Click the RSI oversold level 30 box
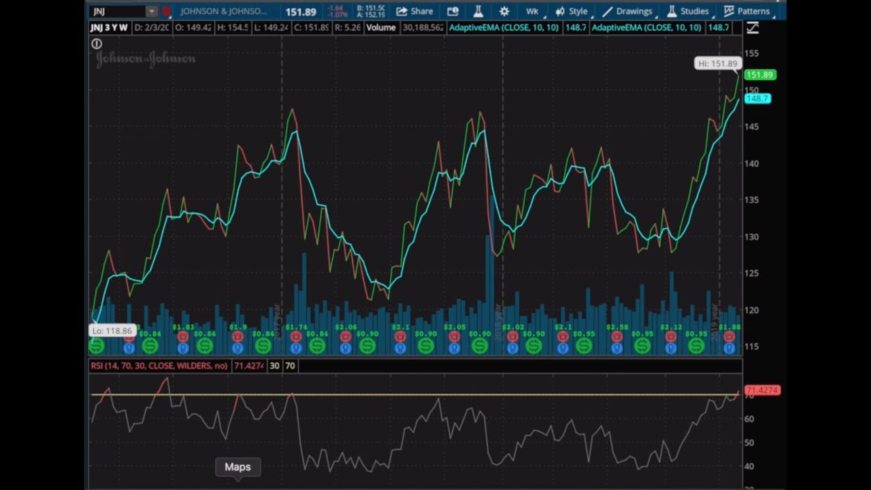The width and height of the screenshot is (871, 490). coord(274,365)
